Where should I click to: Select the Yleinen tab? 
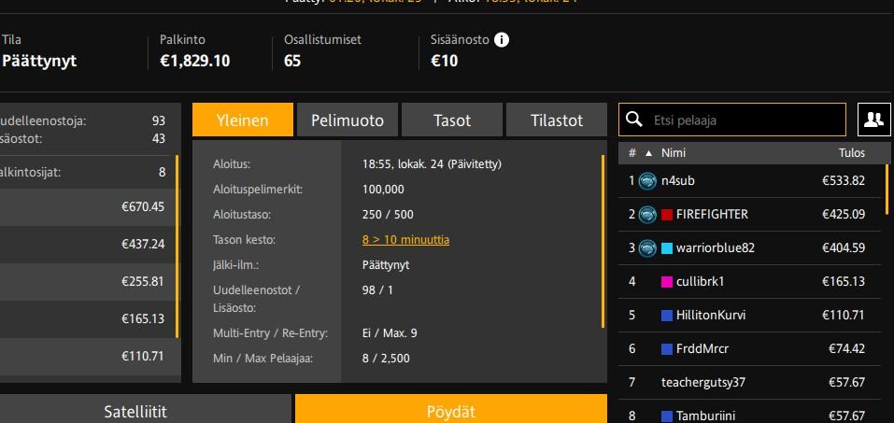click(x=242, y=120)
